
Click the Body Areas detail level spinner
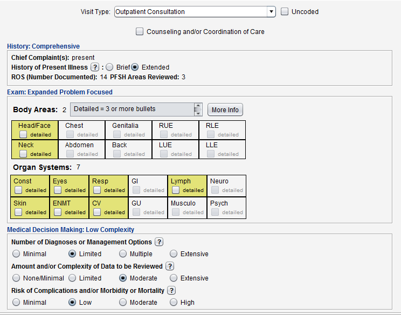tap(198, 109)
